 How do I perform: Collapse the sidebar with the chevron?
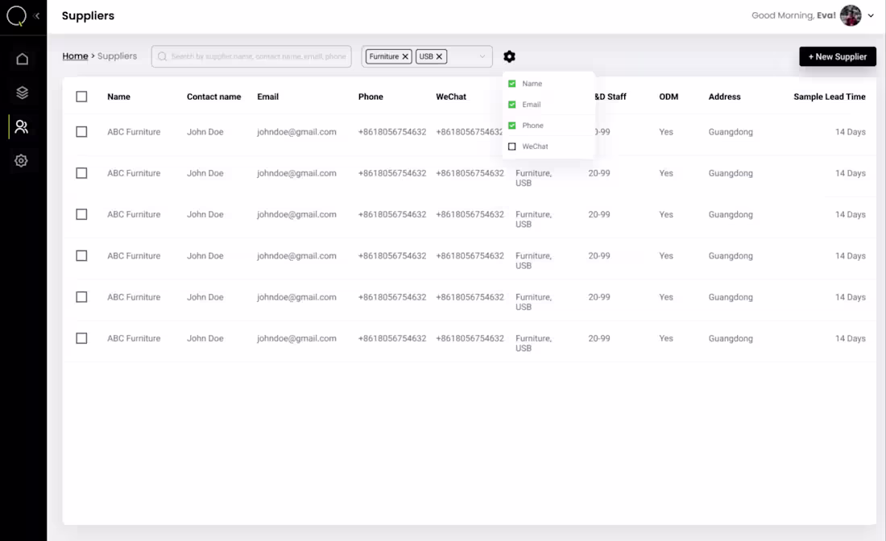[x=36, y=15]
